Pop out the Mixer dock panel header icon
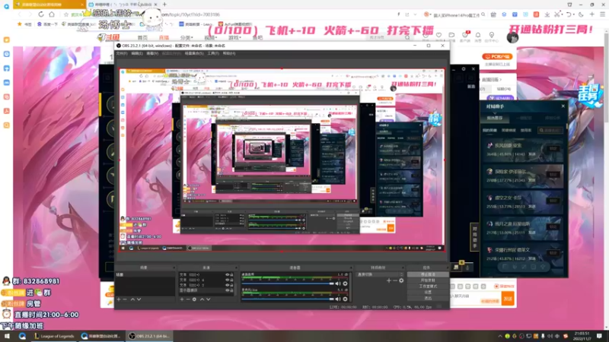Viewport: 609px width, 342px height. [x=351, y=268]
